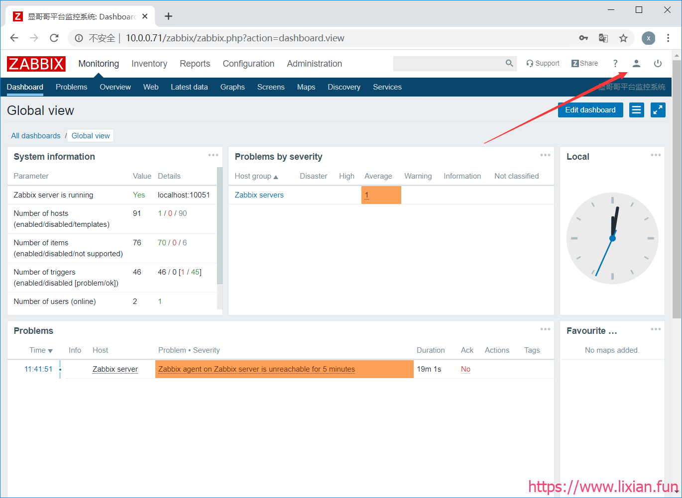Click the localhost:10051 details text
682x498 pixels.
pos(184,195)
